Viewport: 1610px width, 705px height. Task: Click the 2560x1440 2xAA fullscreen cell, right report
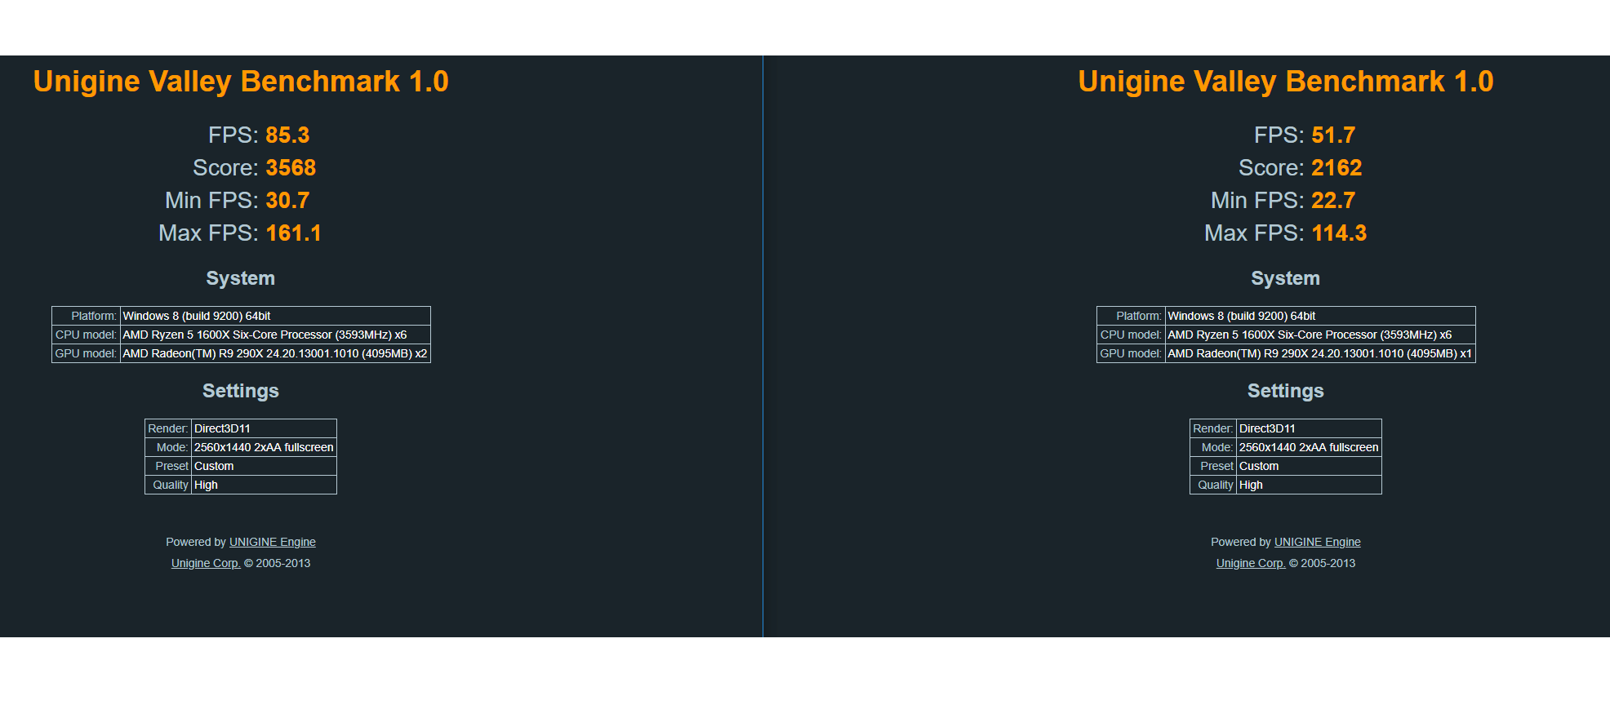[x=1309, y=447]
